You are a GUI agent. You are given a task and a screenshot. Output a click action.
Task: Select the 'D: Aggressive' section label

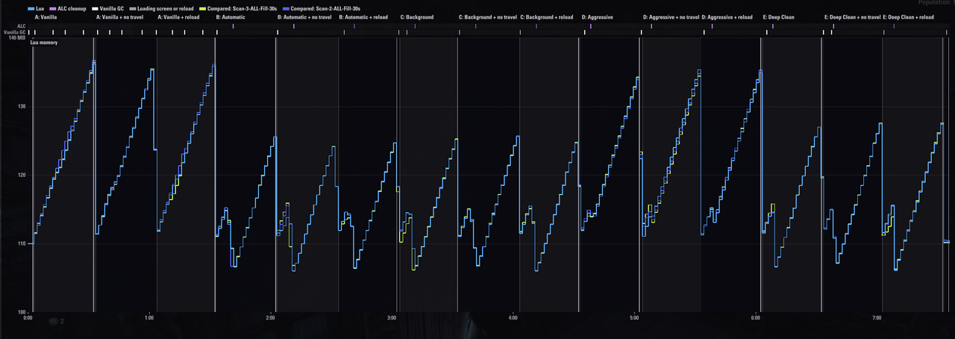point(598,16)
